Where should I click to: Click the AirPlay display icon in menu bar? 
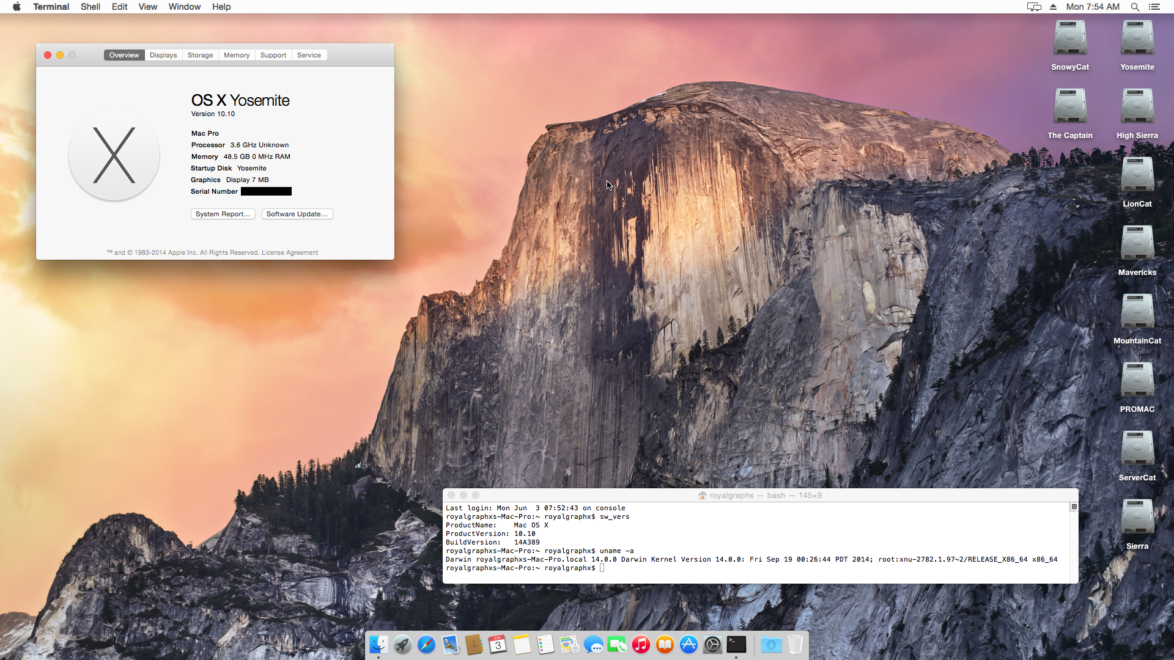click(x=1034, y=7)
